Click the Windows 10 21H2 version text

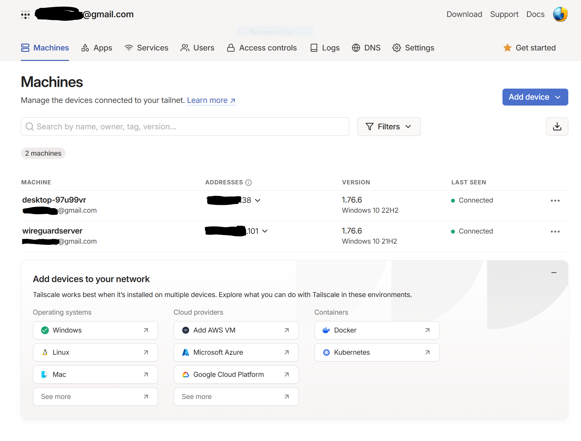(369, 241)
